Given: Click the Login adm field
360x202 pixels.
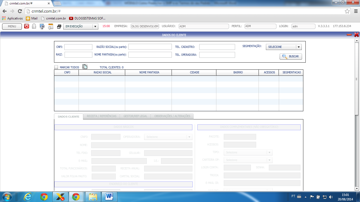Looking at the screenshot, I should pyautogui.click(x=303, y=26).
